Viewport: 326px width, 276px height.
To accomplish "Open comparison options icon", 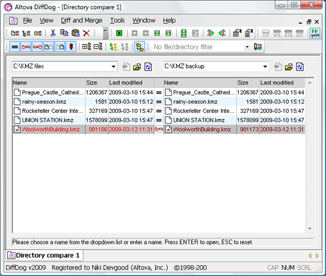I will 237,33.
